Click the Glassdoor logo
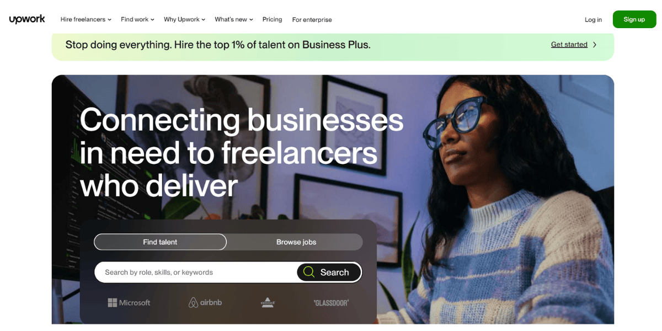 (x=331, y=302)
